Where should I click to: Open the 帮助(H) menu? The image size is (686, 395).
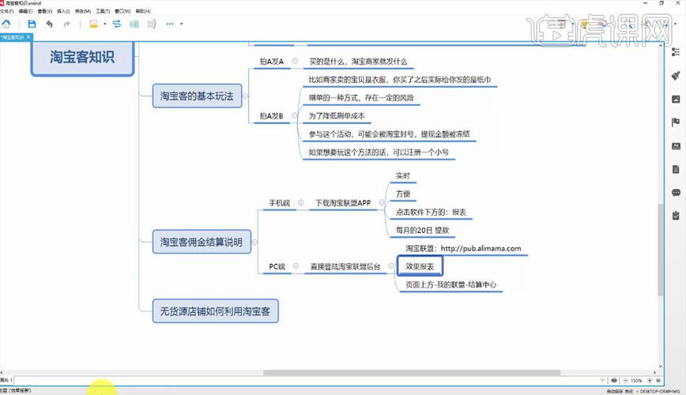pos(143,11)
